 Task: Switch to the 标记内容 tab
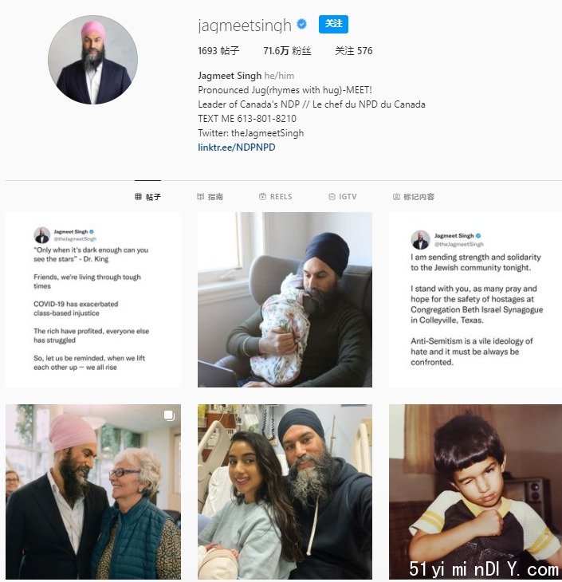coord(414,196)
